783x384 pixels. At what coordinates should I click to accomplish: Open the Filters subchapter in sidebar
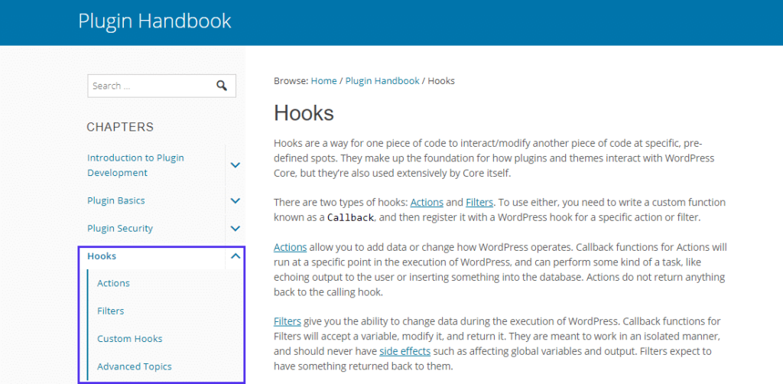click(x=110, y=311)
